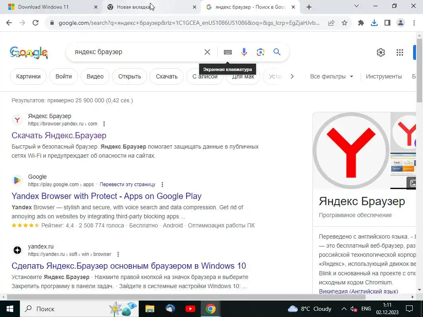Click the address bar URL
423x317 pixels.
[x=189, y=23]
